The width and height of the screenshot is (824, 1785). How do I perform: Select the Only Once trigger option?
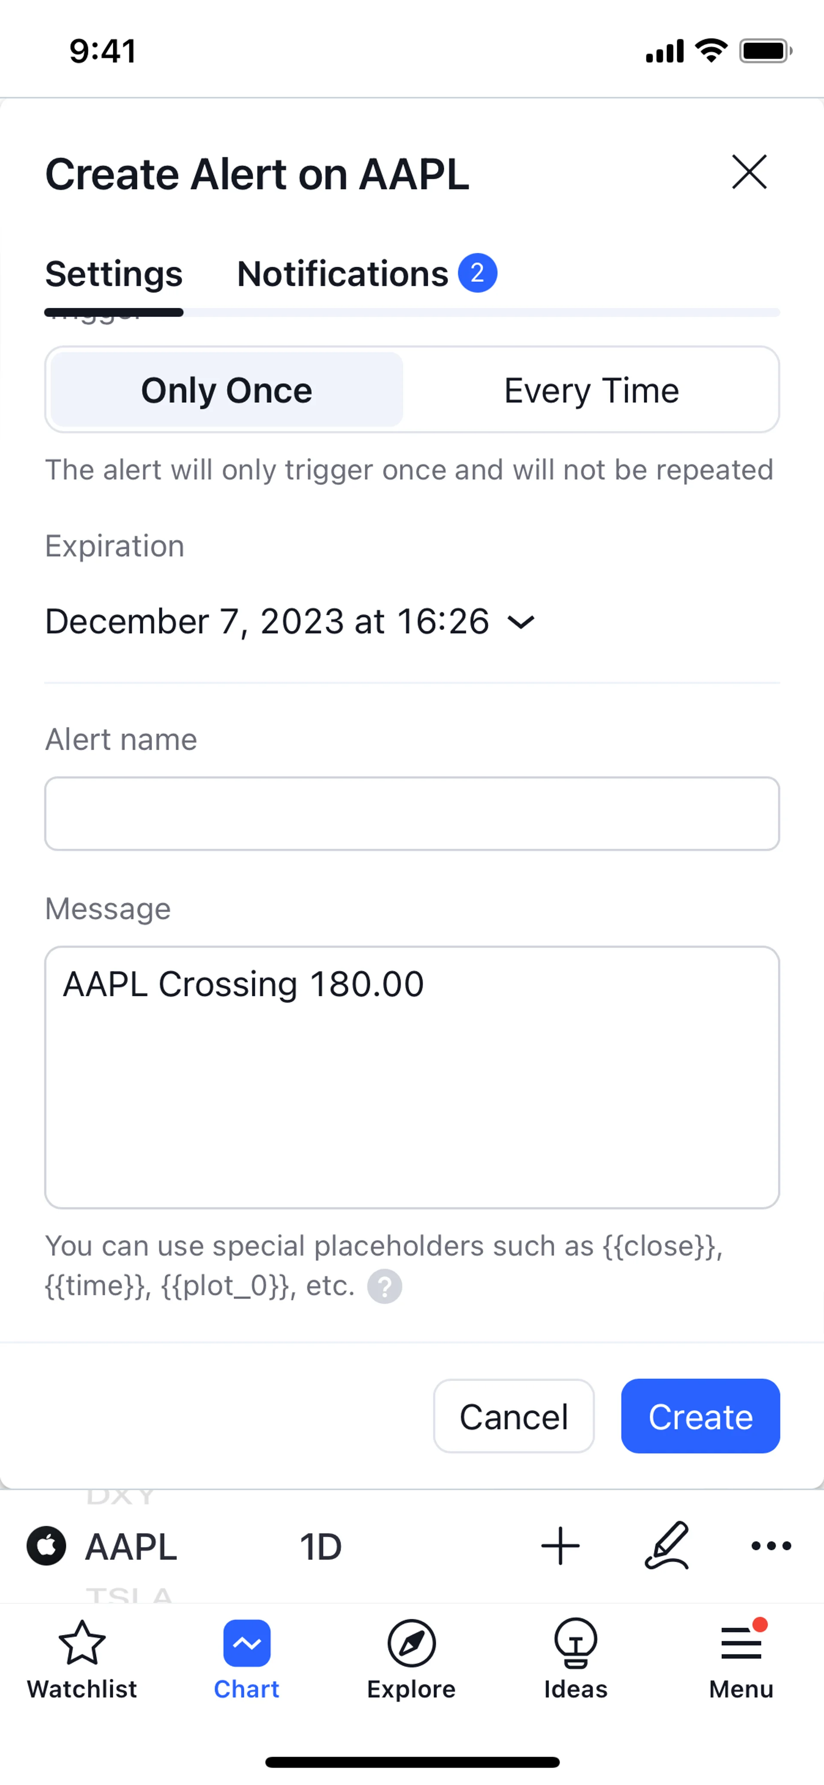point(227,390)
